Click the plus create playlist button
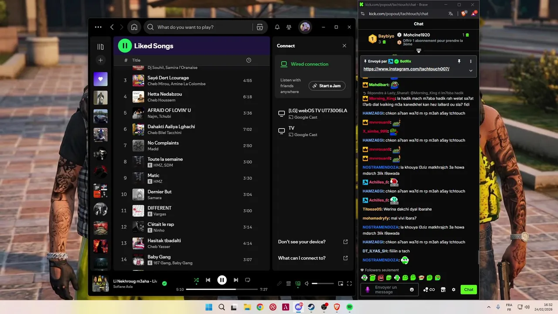Image resolution: width=558 pixels, height=314 pixels. (100, 60)
